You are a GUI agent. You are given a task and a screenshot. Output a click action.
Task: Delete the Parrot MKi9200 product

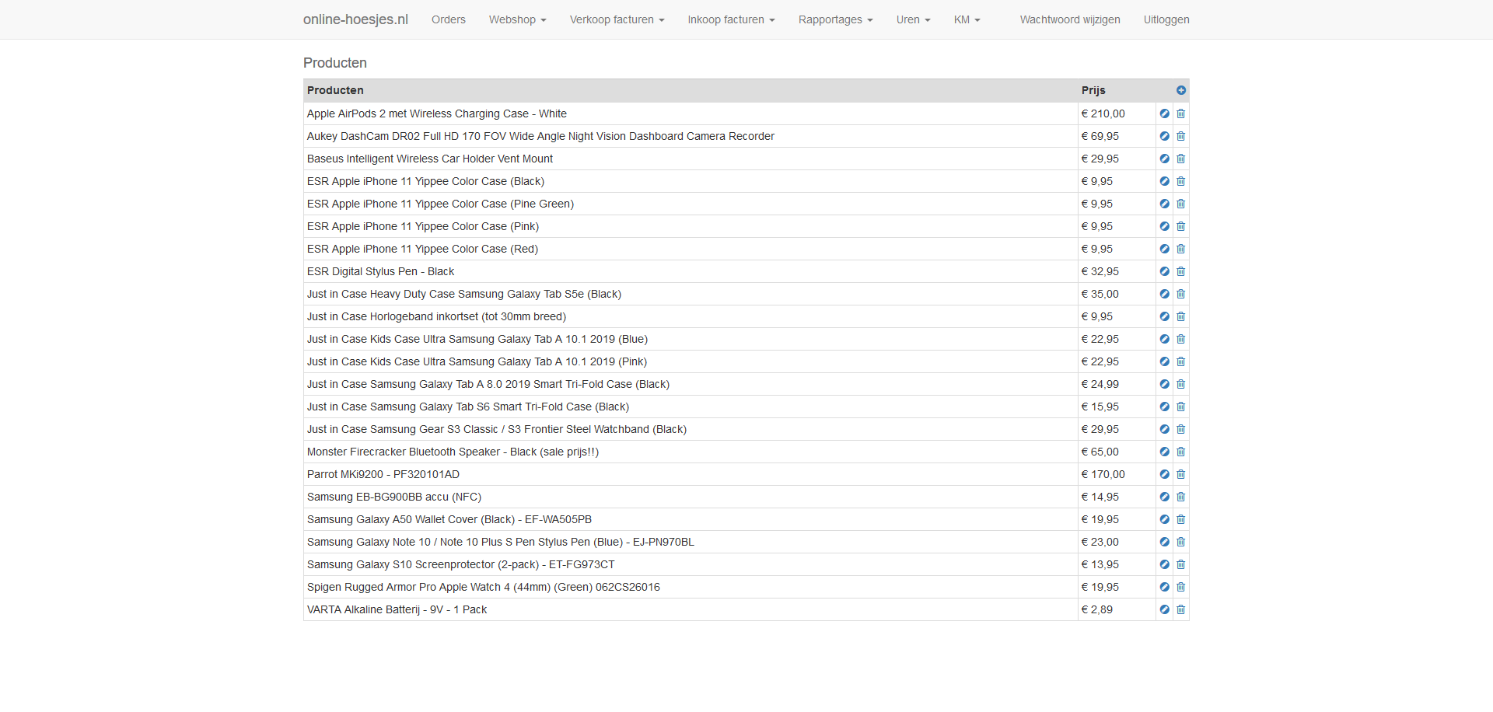(1180, 474)
